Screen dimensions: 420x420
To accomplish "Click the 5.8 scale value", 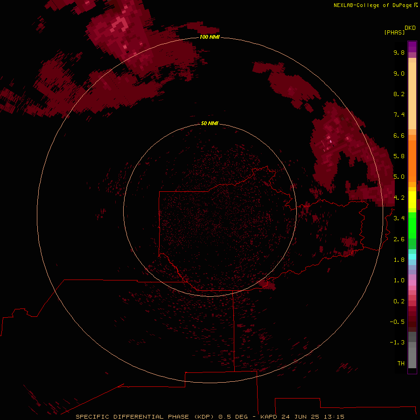I will click(399, 156).
